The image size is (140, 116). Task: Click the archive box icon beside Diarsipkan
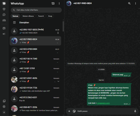point(14,22)
